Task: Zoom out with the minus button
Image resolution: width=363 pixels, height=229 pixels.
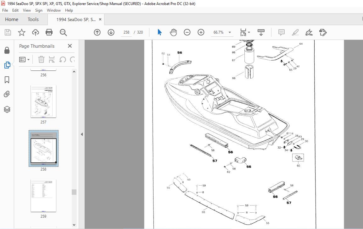Action: click(187, 32)
